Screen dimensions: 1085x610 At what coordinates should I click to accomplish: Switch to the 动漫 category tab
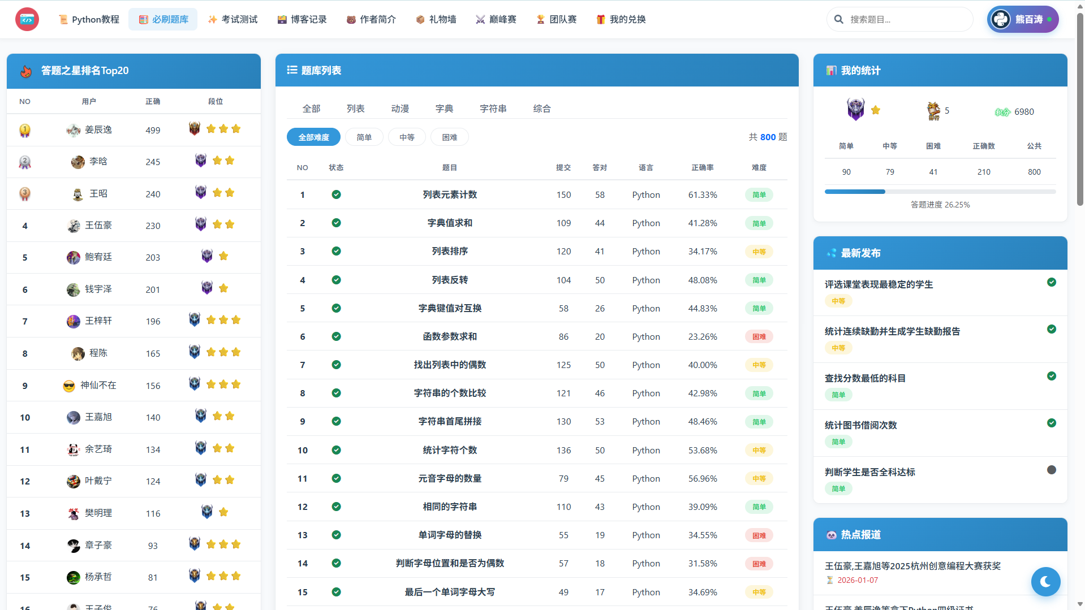click(x=399, y=109)
